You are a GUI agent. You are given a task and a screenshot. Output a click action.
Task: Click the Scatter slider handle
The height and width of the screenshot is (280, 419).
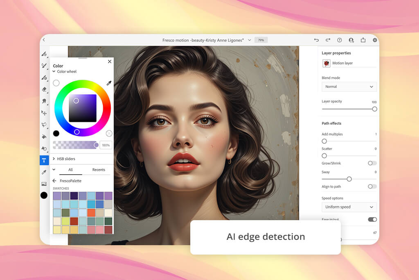click(x=324, y=155)
